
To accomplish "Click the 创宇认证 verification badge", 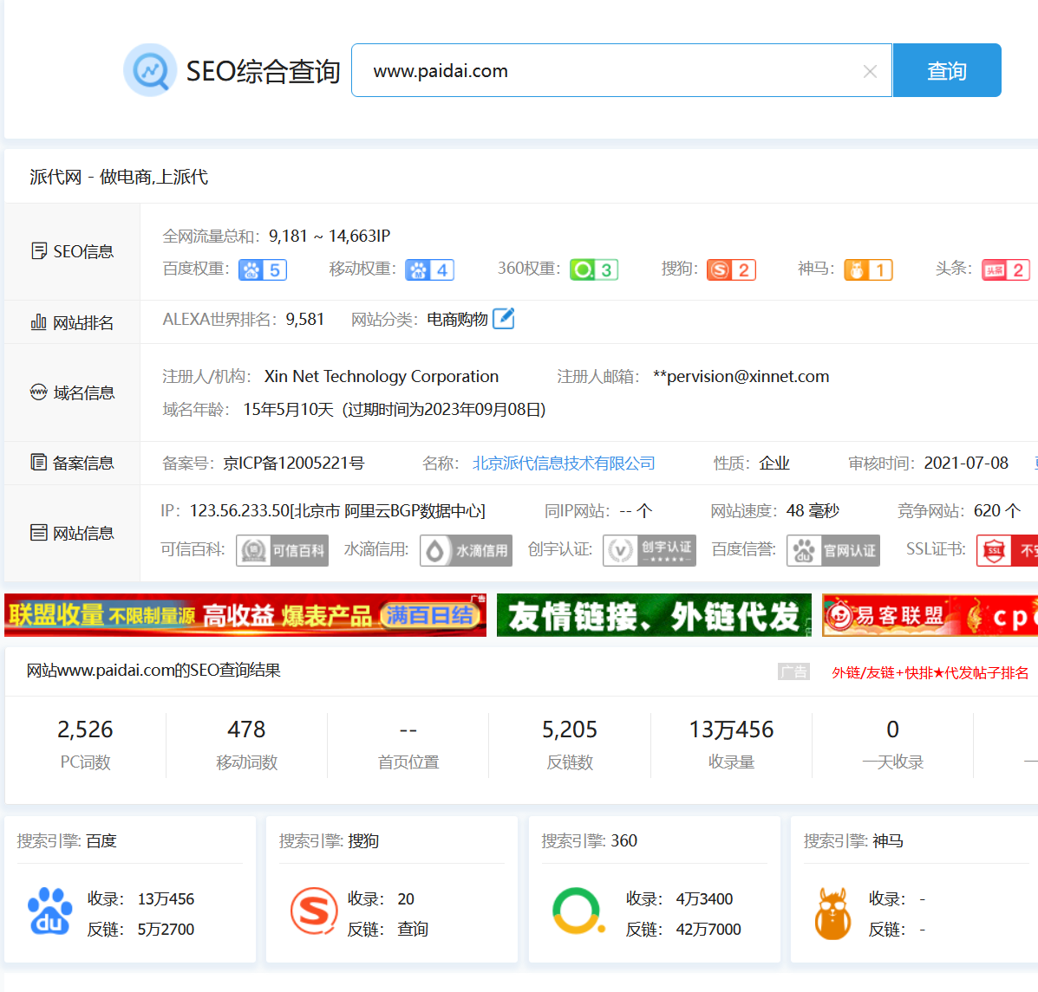I will point(650,550).
